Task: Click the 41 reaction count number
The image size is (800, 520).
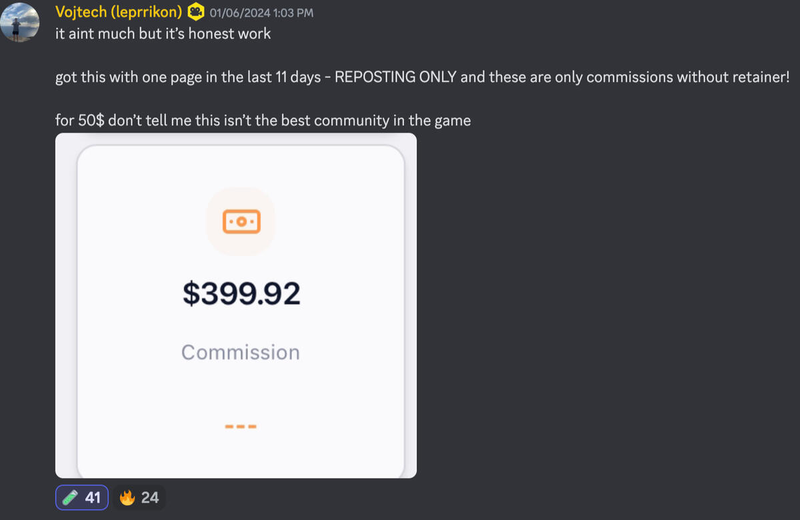Action: point(93,497)
